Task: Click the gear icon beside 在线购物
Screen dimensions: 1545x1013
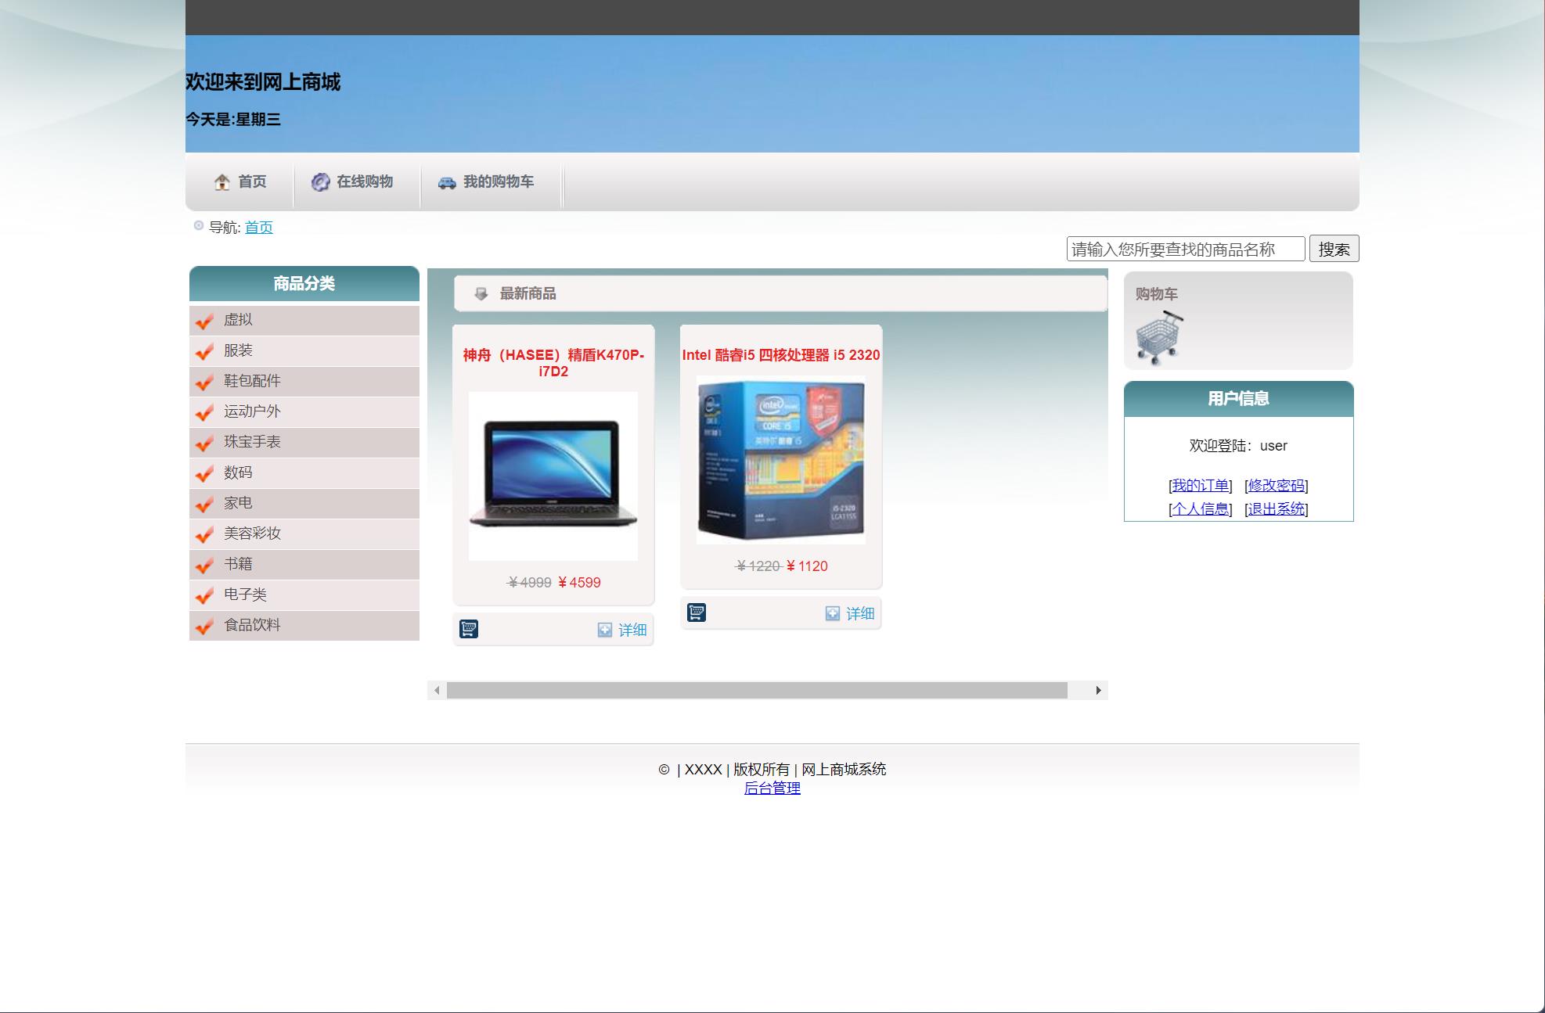Action: coord(320,181)
